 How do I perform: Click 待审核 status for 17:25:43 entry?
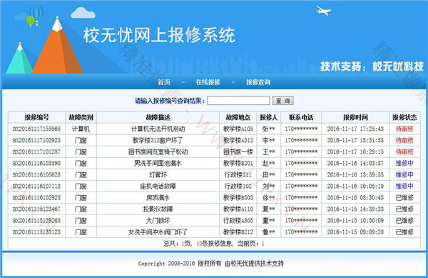(404, 129)
